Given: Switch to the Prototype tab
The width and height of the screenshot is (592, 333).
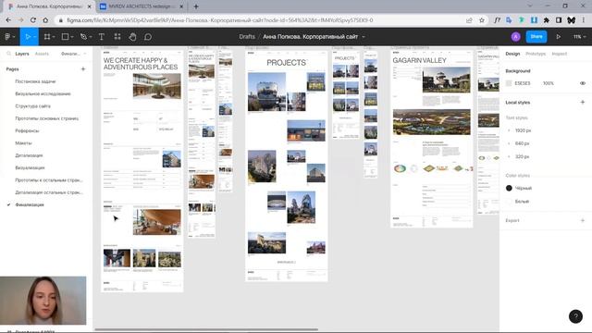Looking at the screenshot, I should 536,54.
